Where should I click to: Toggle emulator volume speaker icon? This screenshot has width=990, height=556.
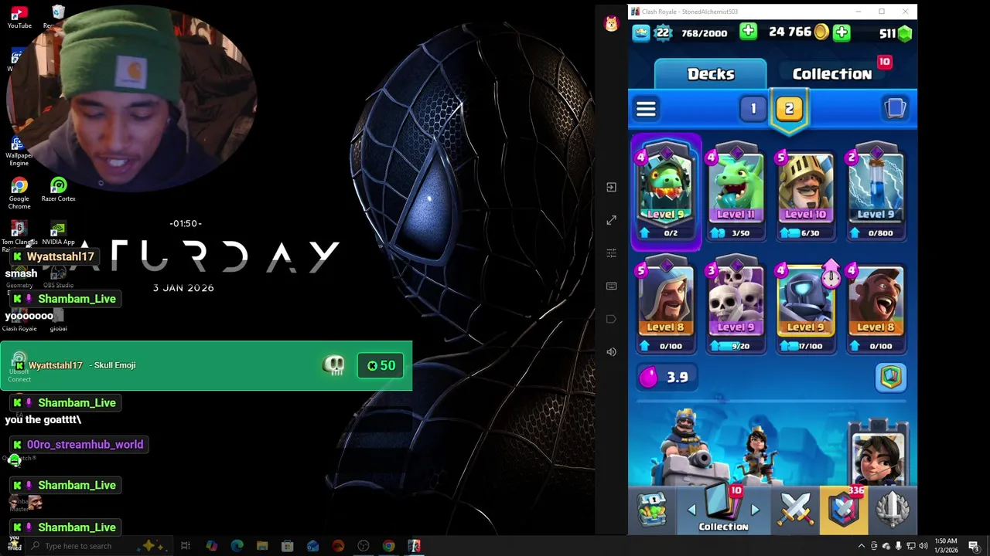(611, 352)
